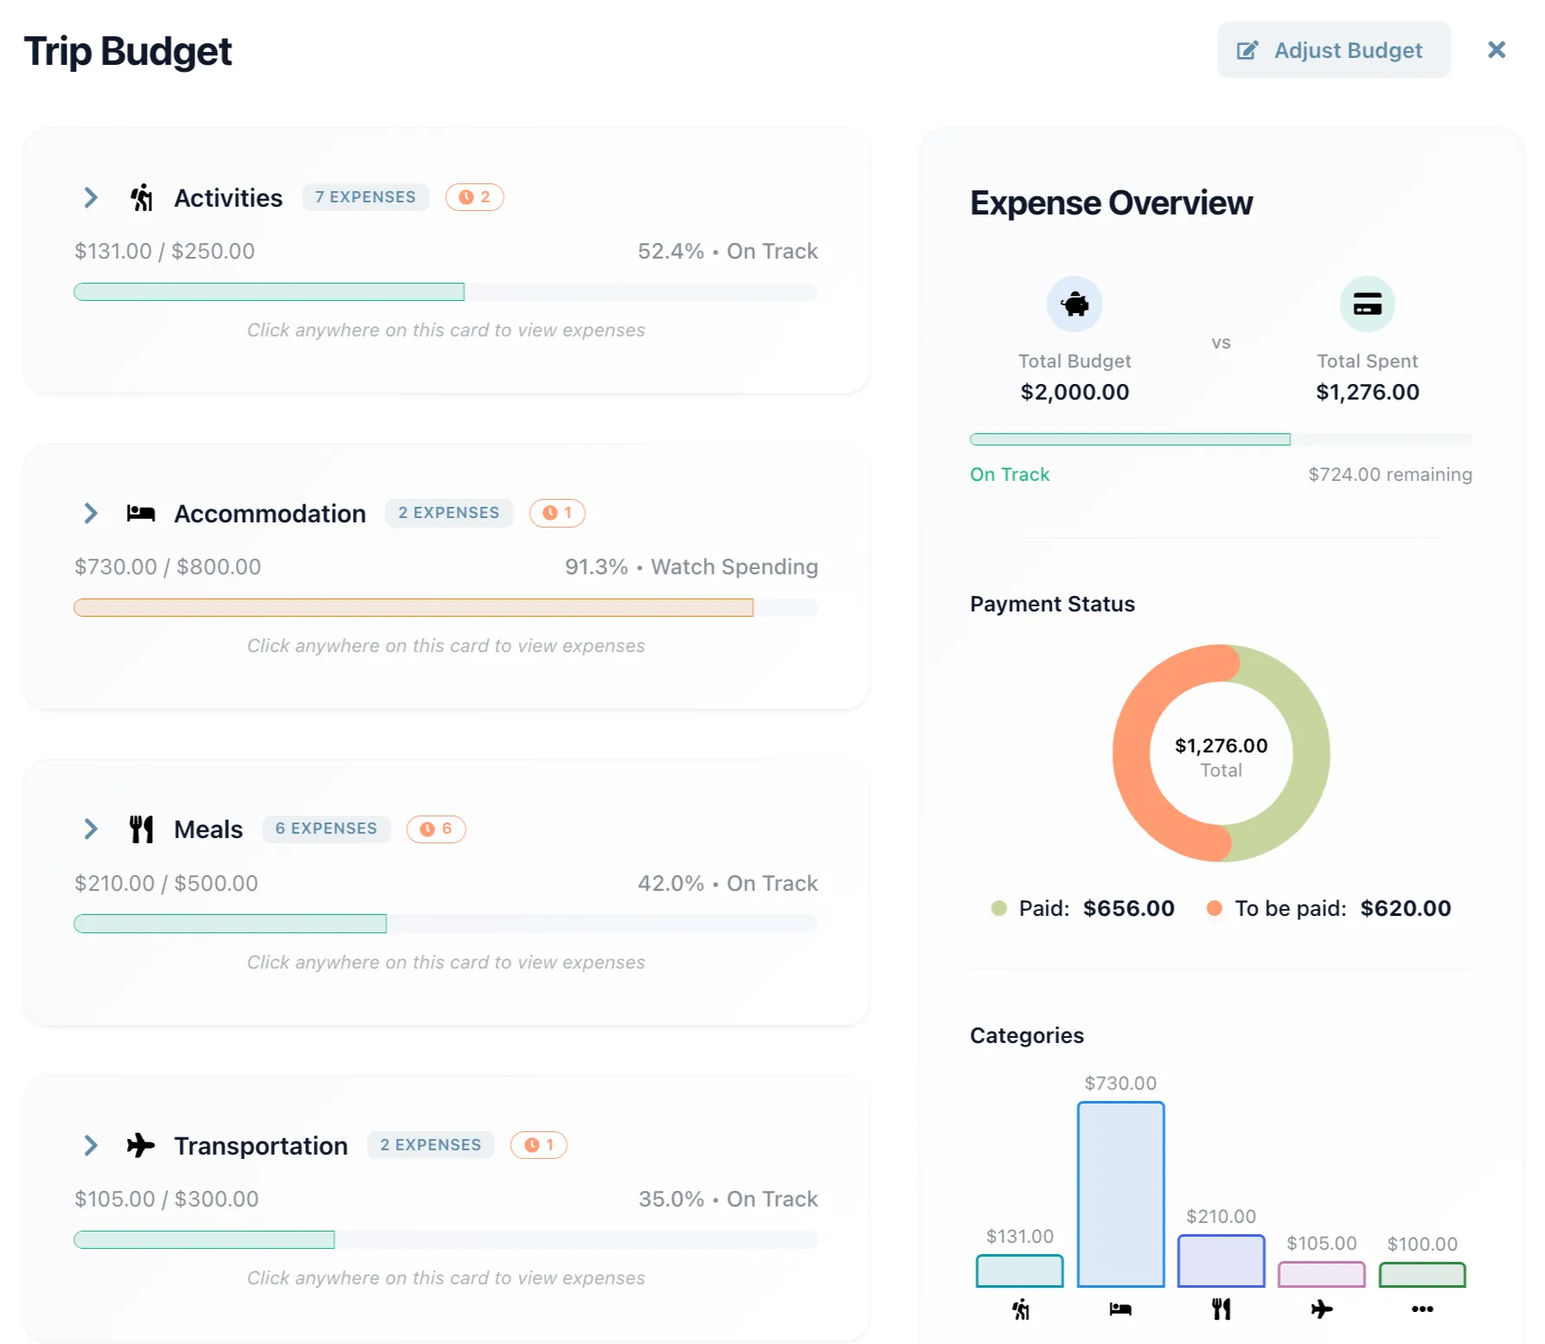The width and height of the screenshot is (1545, 1344).
Task: Close the Trip Budget panel
Action: (1497, 50)
